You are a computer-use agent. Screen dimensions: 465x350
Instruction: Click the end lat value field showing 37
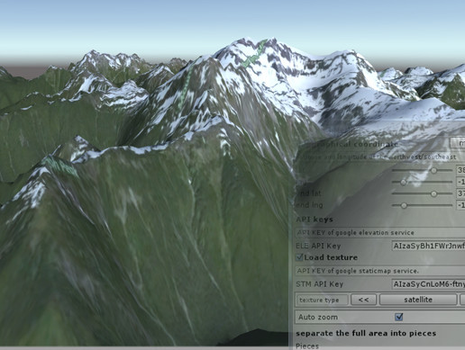click(x=460, y=193)
